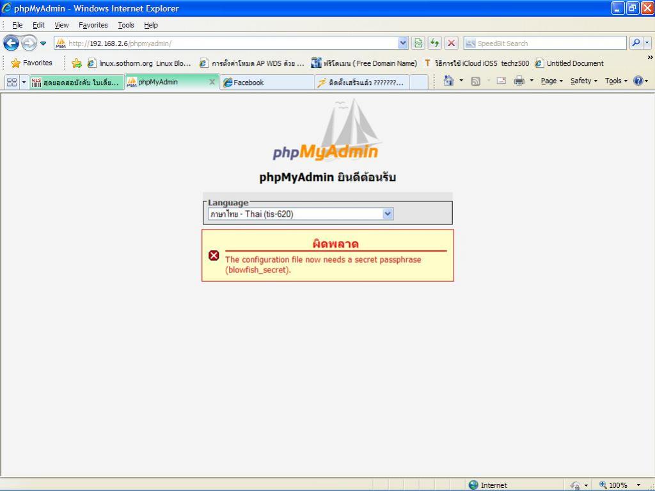
Task: Open the Print options dropdown arrow
Action: (x=532, y=81)
